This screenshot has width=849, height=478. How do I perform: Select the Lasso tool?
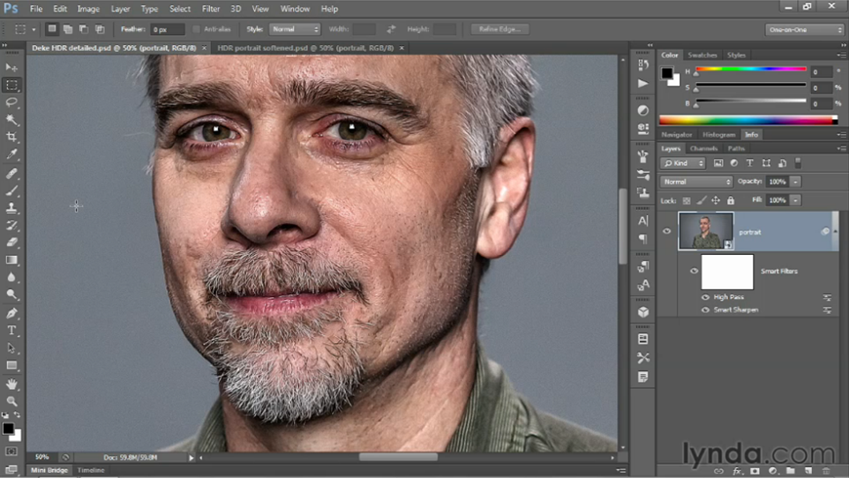[11, 102]
